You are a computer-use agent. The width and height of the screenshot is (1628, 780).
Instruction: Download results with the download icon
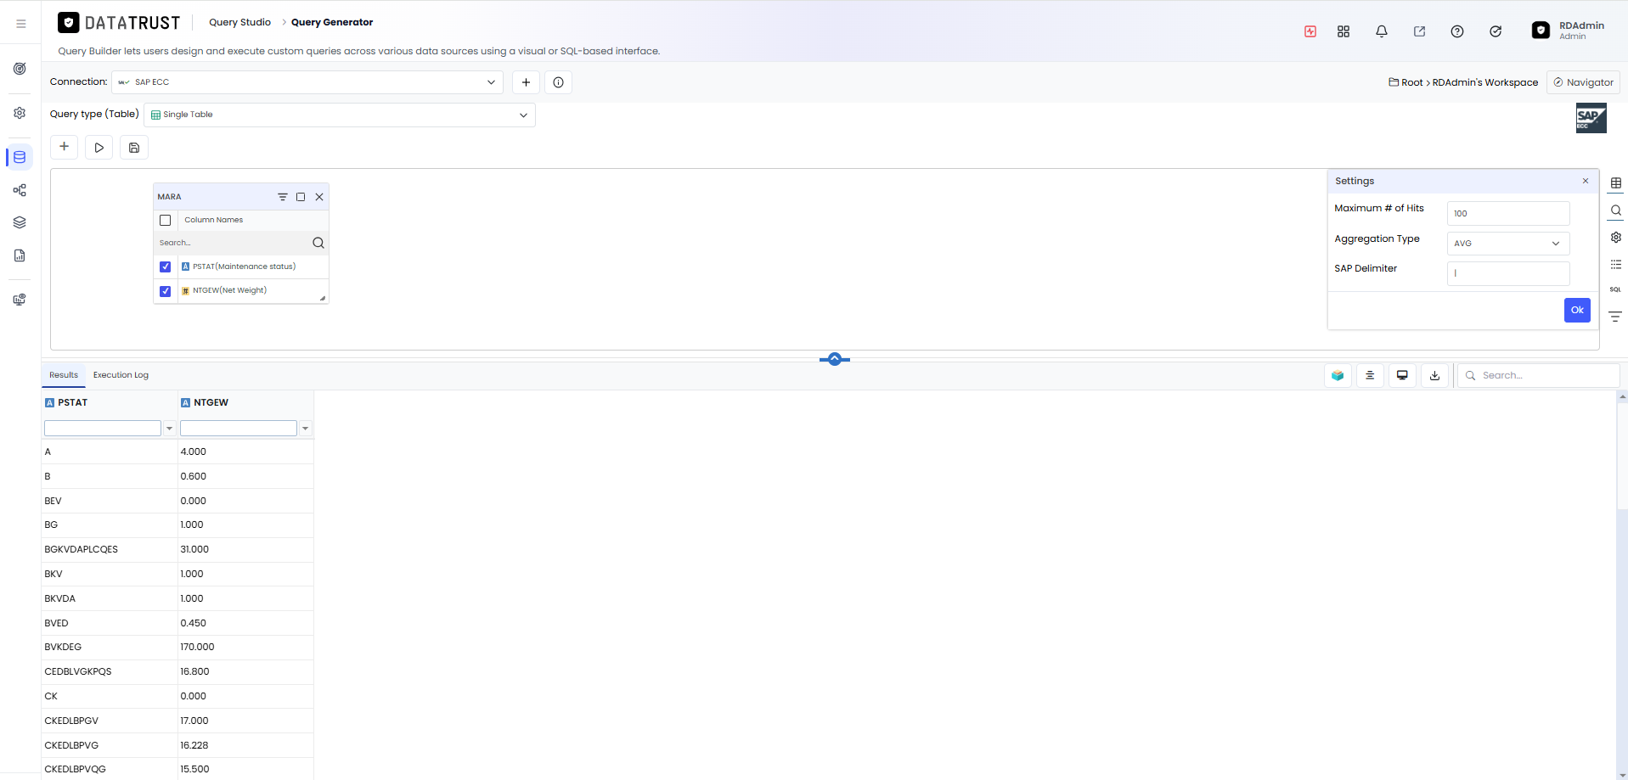tap(1434, 375)
